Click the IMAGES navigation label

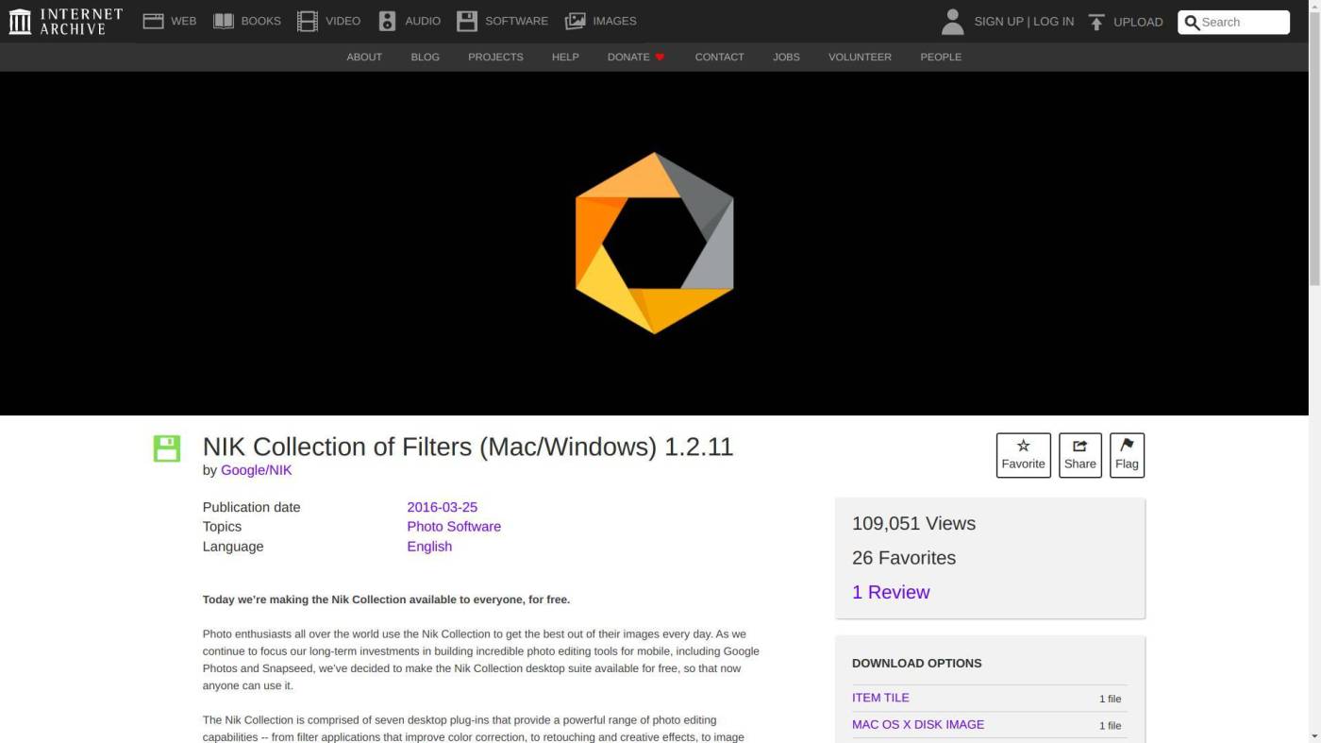(614, 21)
